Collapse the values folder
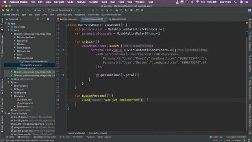This screenshot has width=252, height=142. coord(11,96)
